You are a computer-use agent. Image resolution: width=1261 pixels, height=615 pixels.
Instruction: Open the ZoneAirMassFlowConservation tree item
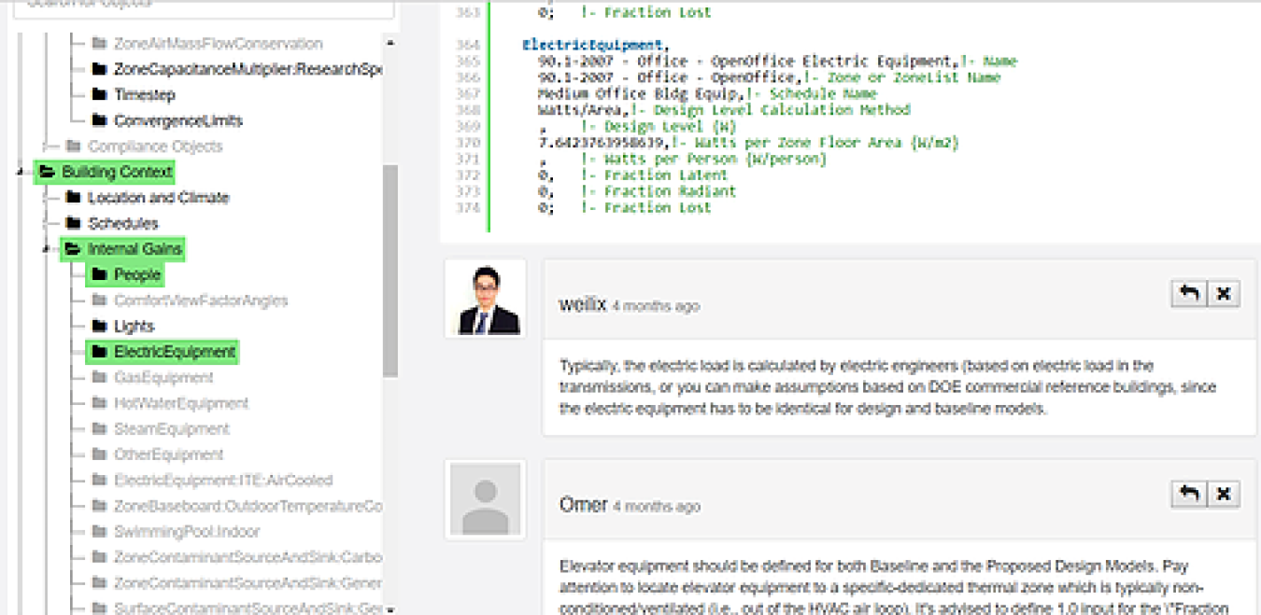pyautogui.click(x=218, y=44)
